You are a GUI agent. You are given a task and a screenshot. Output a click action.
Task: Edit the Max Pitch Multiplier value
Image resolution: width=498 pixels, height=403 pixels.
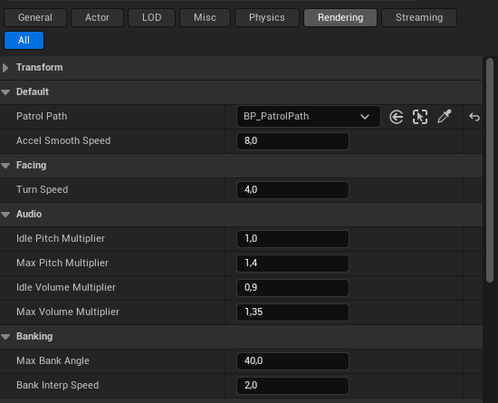click(292, 264)
